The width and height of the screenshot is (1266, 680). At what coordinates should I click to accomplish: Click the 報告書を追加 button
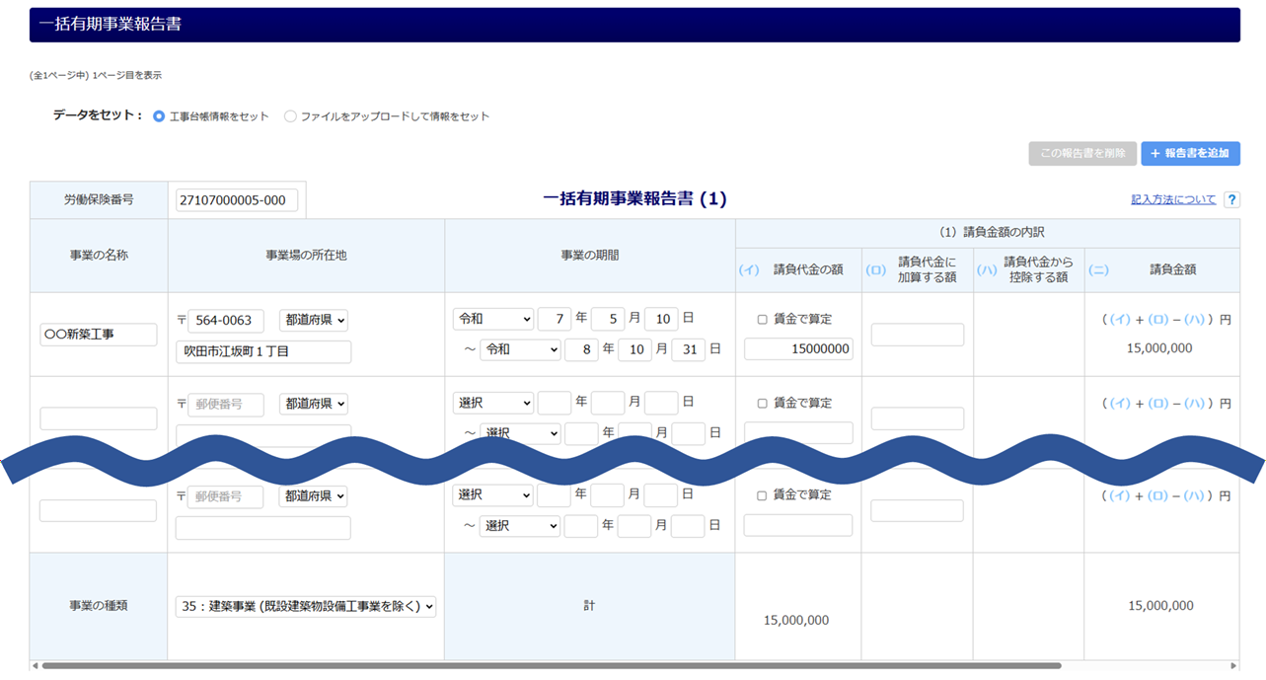click(1190, 153)
